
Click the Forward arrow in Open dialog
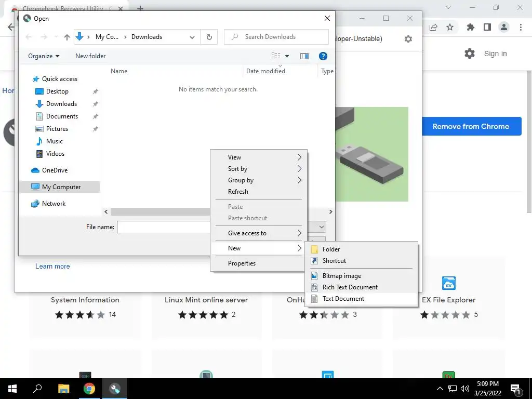point(44,37)
